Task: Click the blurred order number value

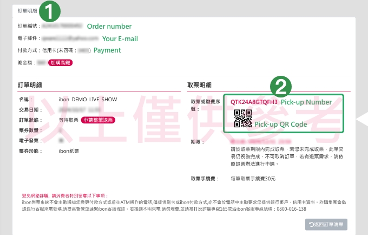Action: 62,25
